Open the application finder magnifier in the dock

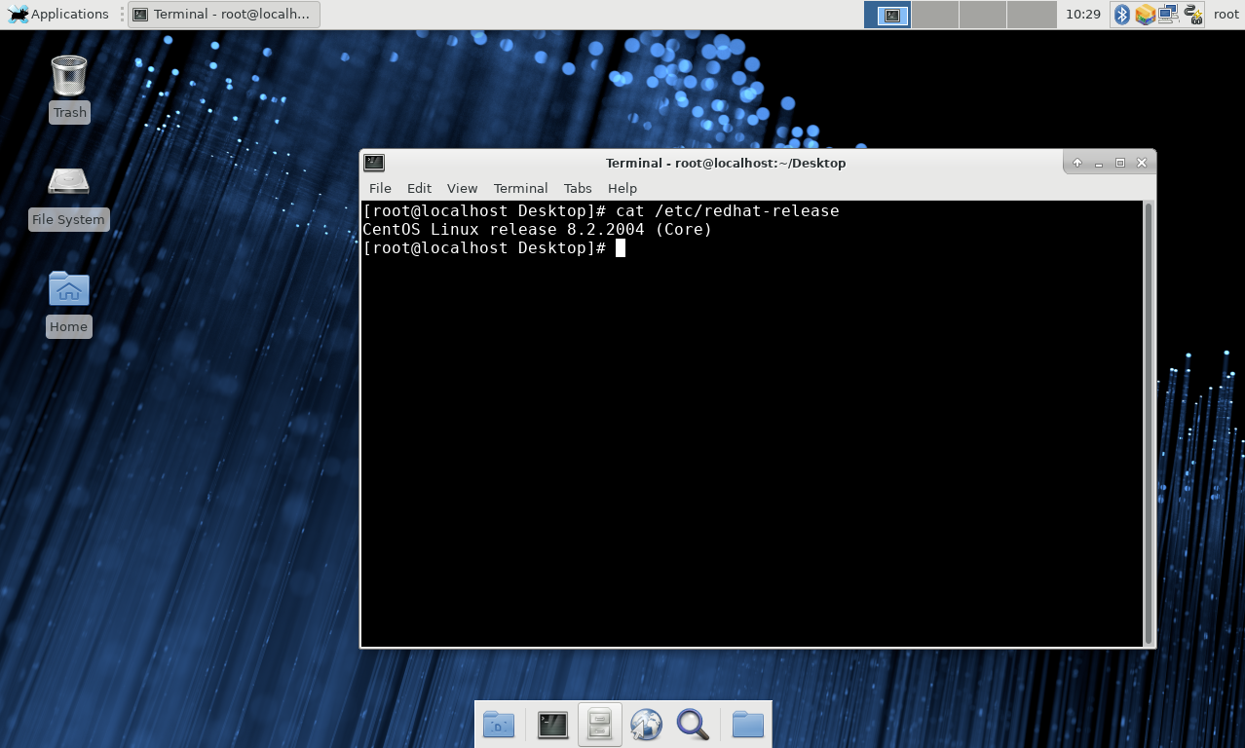693,724
